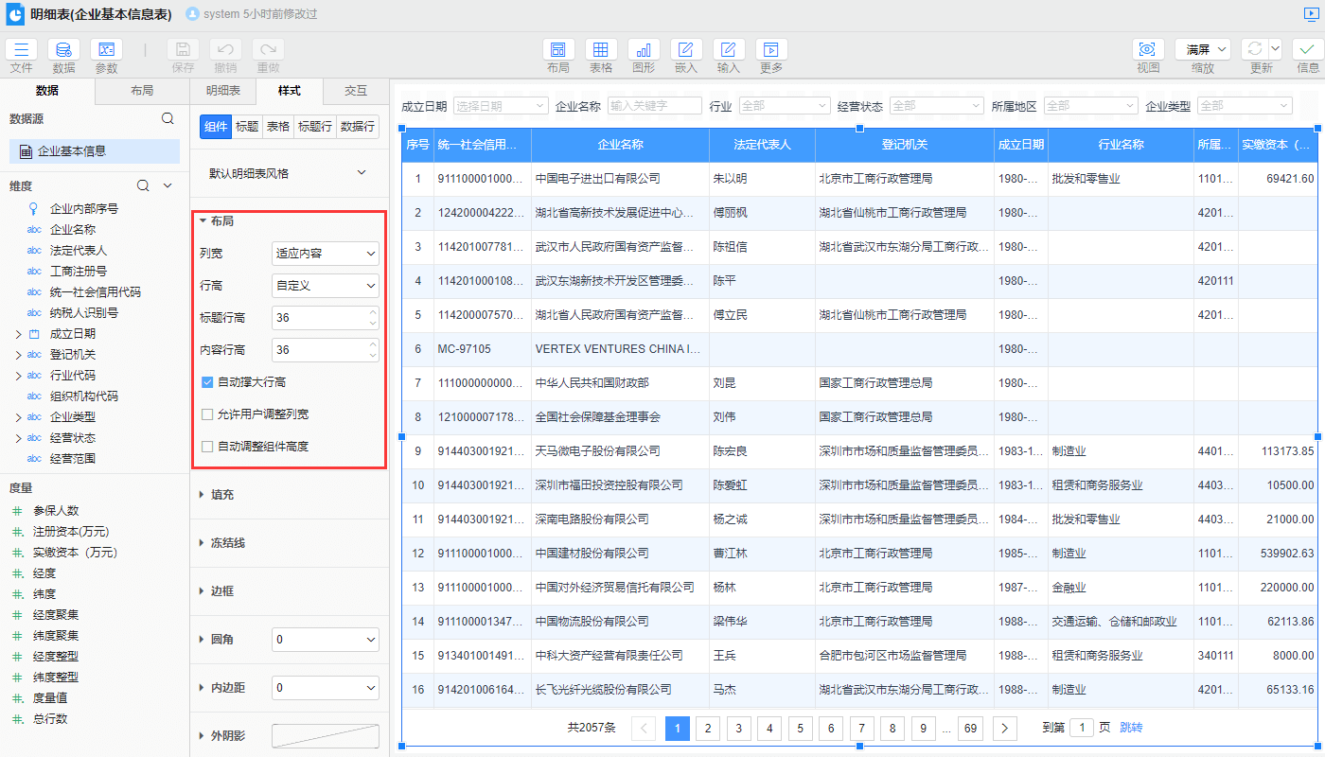Search the data source with magnifier icon
1325x757 pixels.
click(168, 118)
